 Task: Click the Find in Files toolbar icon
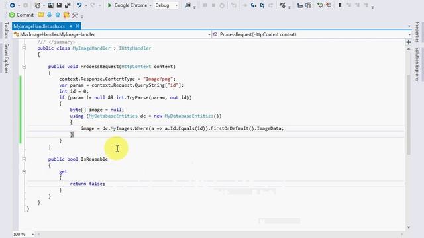point(188,5)
